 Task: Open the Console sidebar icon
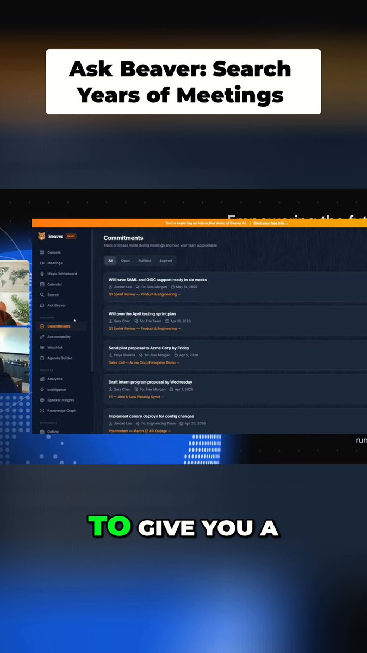[x=42, y=252]
